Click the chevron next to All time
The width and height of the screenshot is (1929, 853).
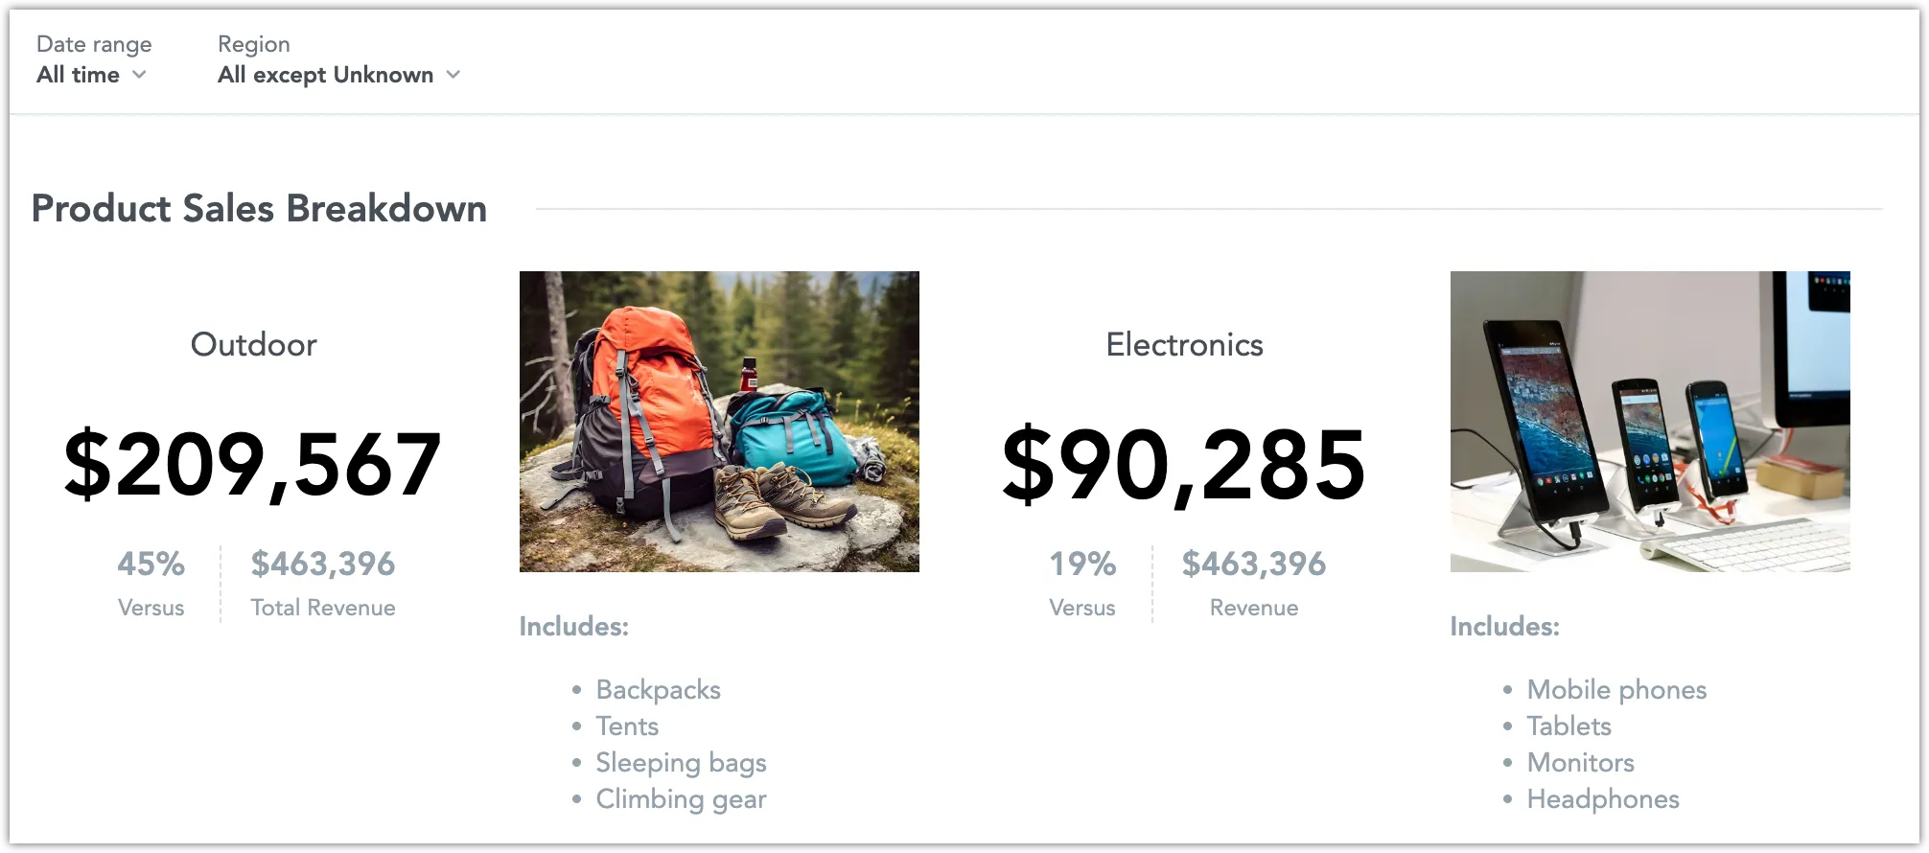[140, 75]
